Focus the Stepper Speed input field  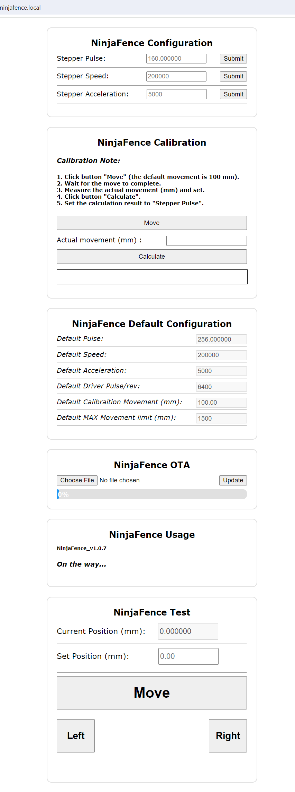[x=176, y=76]
